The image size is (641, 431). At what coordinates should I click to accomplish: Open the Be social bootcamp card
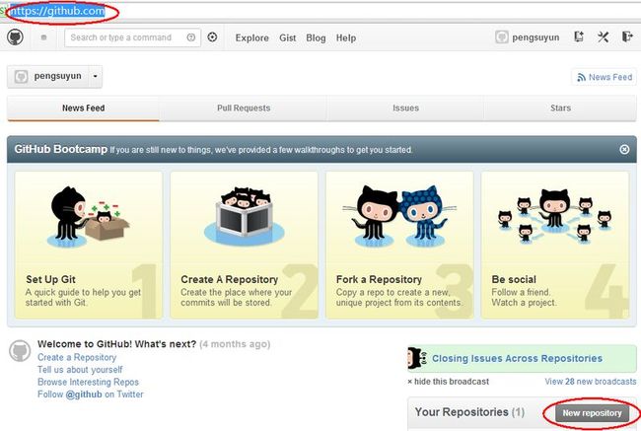click(555, 245)
